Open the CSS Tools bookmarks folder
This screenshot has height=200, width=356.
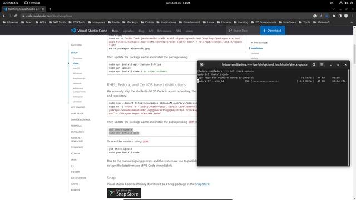[77, 22]
